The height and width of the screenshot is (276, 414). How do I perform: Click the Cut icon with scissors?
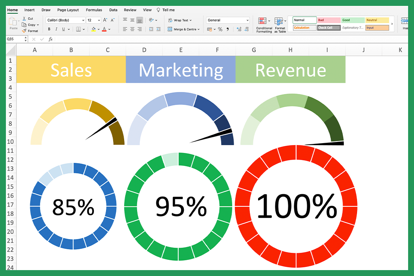24,18
